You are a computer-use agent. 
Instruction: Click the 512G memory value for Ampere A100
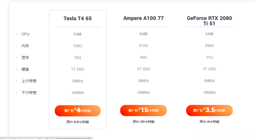(x=143, y=46)
